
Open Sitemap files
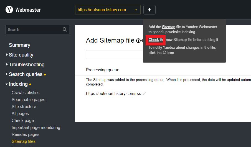coord(24,141)
